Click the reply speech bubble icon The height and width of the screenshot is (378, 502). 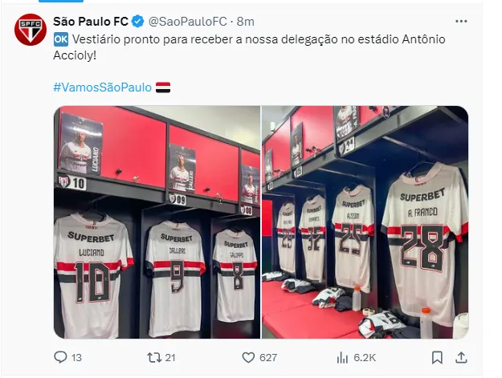[x=60, y=357]
